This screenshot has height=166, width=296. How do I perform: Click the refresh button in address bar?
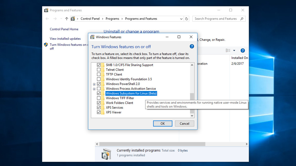tap(187, 19)
